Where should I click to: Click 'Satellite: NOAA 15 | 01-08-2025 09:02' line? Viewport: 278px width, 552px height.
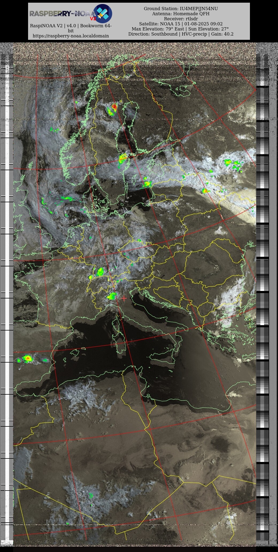pos(181,24)
